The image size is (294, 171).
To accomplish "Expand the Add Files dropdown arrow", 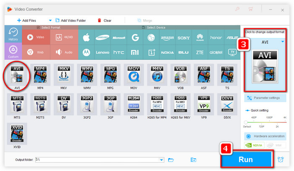I will (50, 21).
